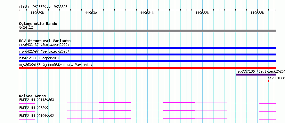The image size is (285, 123).
Task: Click the nsv6432437 (Sedlazeck2020) label
Action: tap(44, 45)
